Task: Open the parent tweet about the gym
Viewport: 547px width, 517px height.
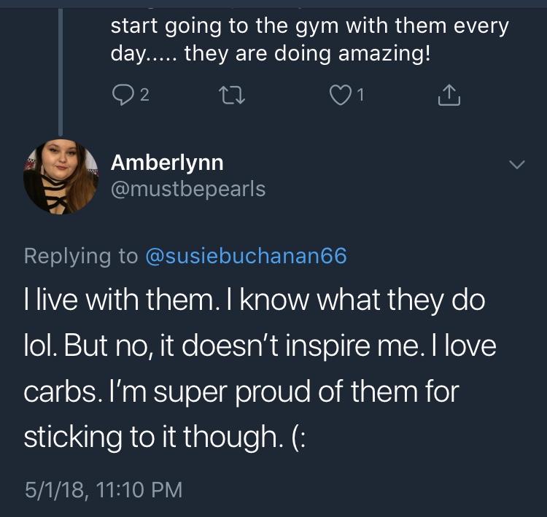Action: (309, 39)
